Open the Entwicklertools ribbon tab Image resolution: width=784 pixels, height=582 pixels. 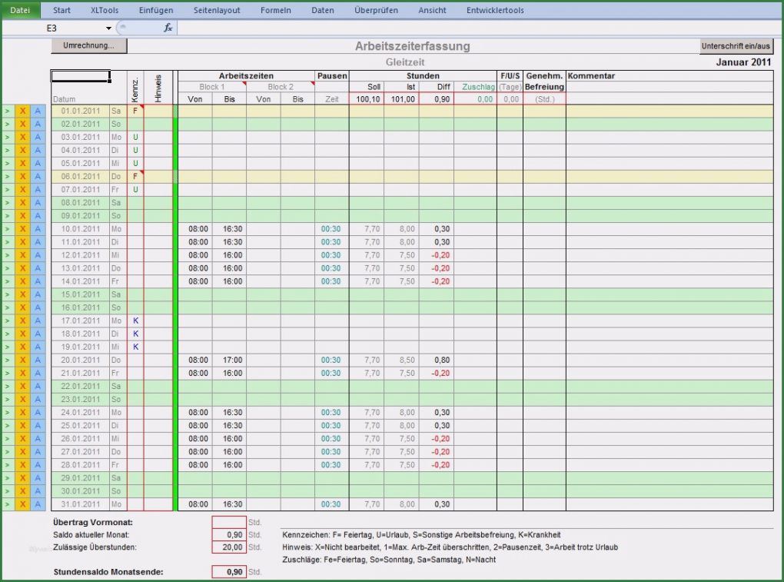[x=495, y=10]
